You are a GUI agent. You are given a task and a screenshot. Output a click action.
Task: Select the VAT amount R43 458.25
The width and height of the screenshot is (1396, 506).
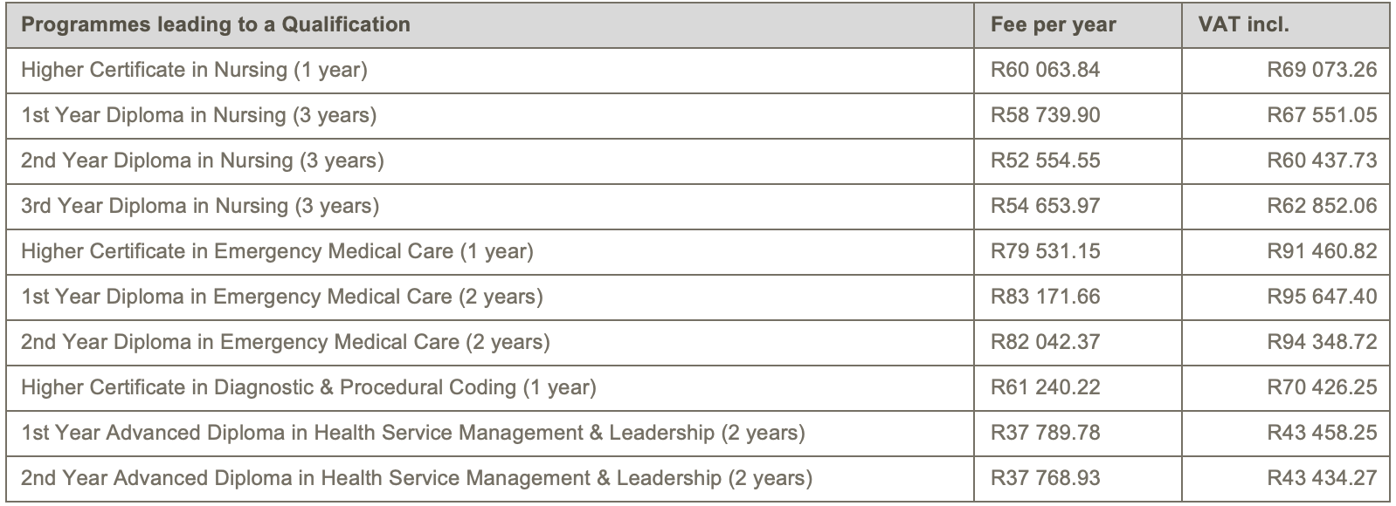(1322, 433)
